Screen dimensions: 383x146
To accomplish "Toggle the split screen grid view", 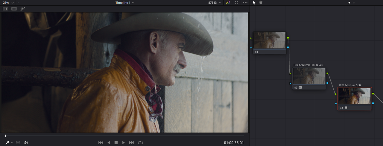I will 14,9.
